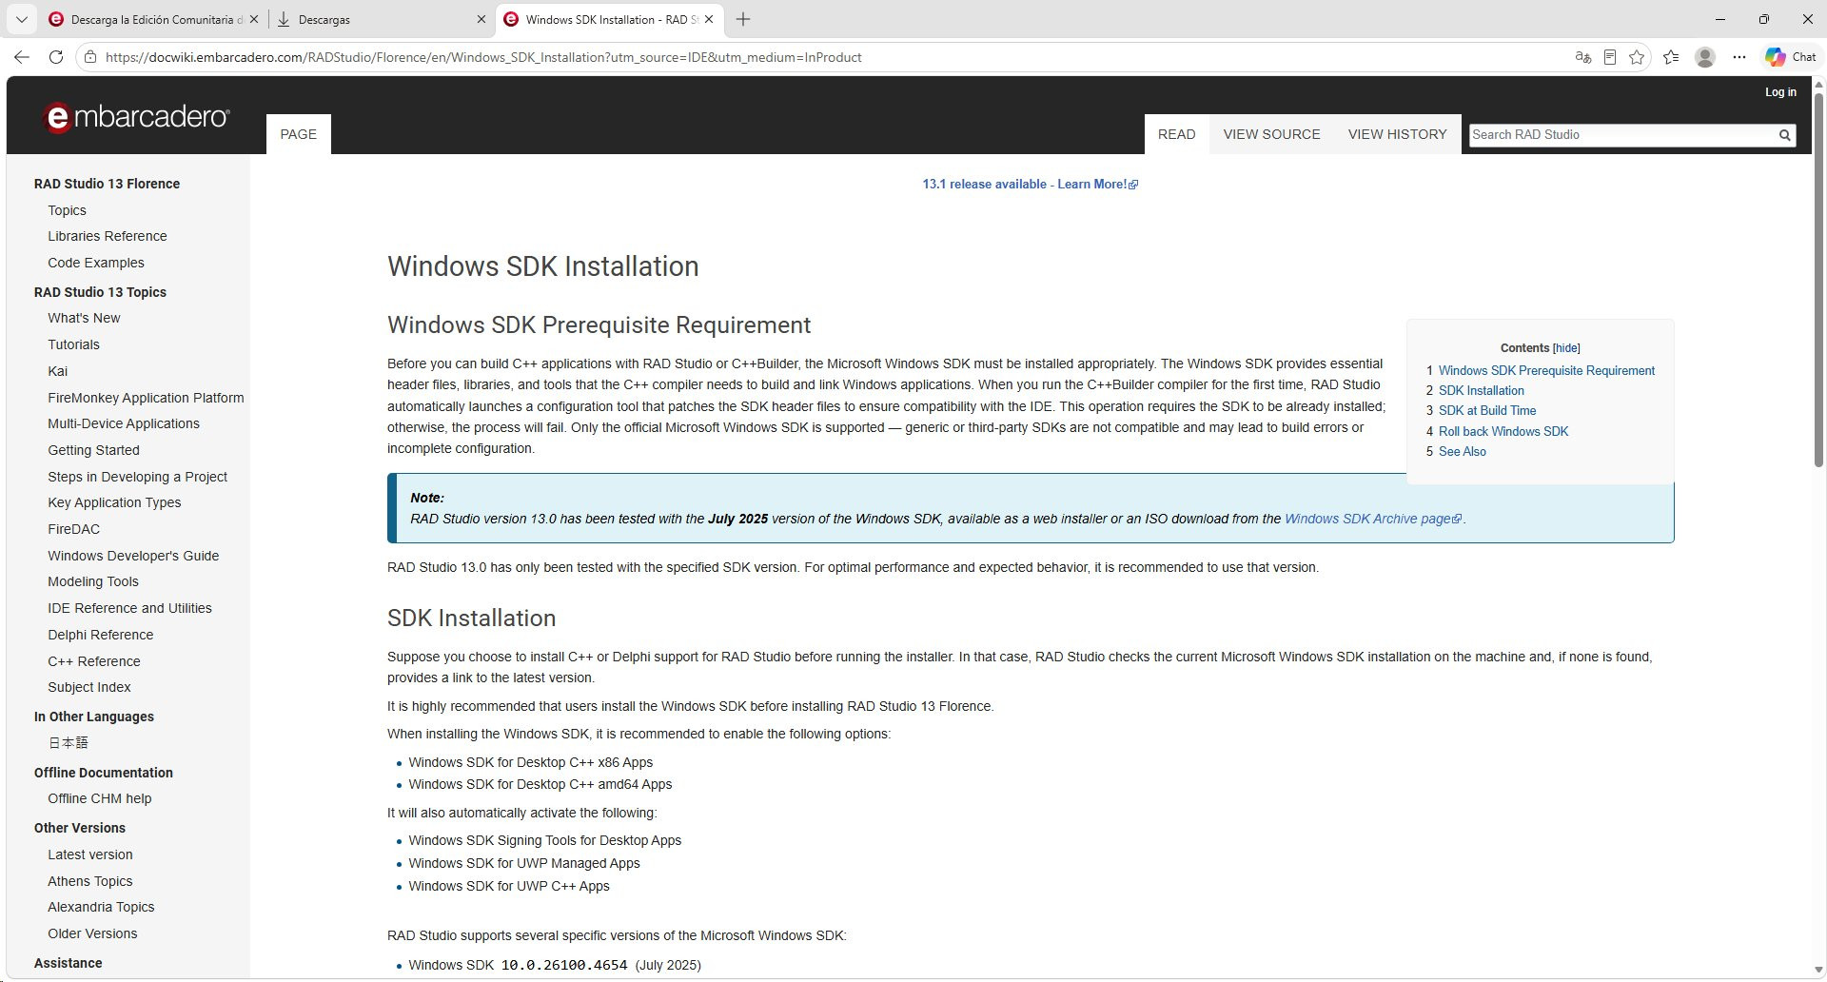Screen dimensions: 1827x982
Task: Open the favorites list icon
Action: (x=1671, y=57)
